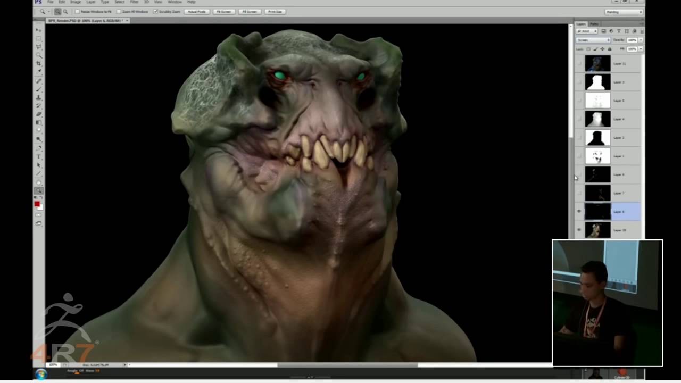Select the Crop tool

coord(39,63)
